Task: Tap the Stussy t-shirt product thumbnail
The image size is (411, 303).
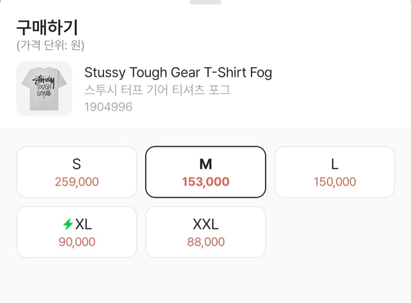Action: point(44,89)
